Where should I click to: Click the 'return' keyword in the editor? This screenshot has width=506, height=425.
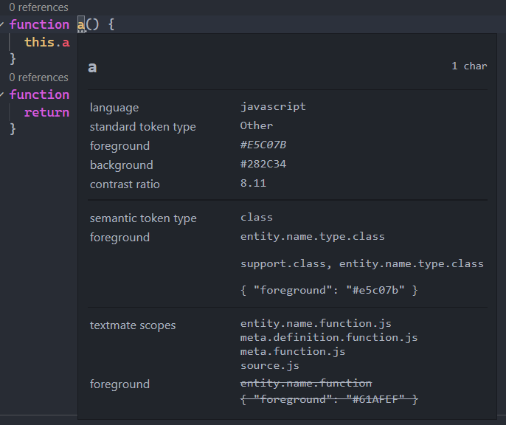coord(46,112)
